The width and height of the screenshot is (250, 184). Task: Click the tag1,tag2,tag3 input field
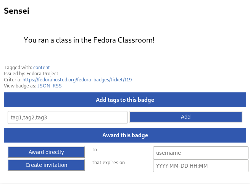pyautogui.click(x=68, y=117)
